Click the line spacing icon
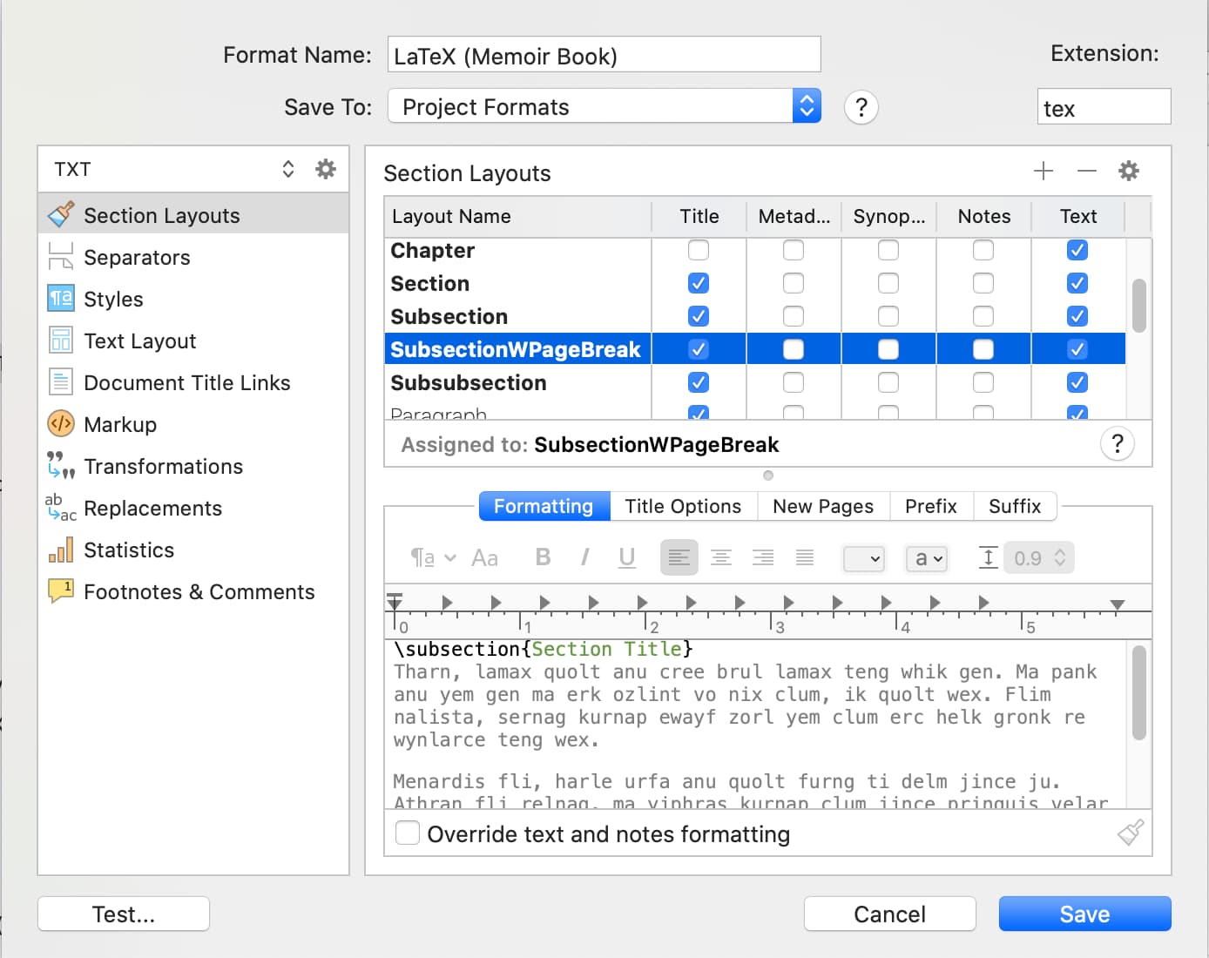1209x958 pixels. click(988, 557)
